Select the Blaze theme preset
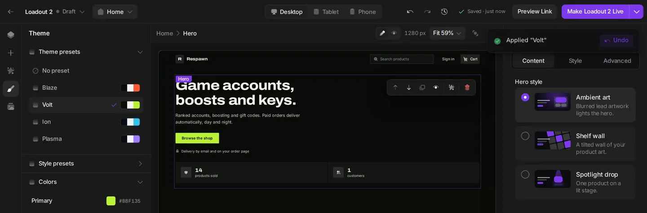 click(x=86, y=88)
